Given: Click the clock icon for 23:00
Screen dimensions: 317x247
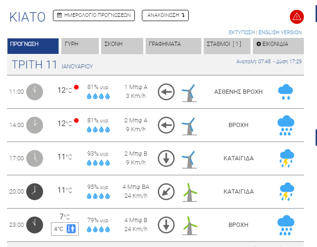Looking at the screenshot, I should [x=34, y=225].
